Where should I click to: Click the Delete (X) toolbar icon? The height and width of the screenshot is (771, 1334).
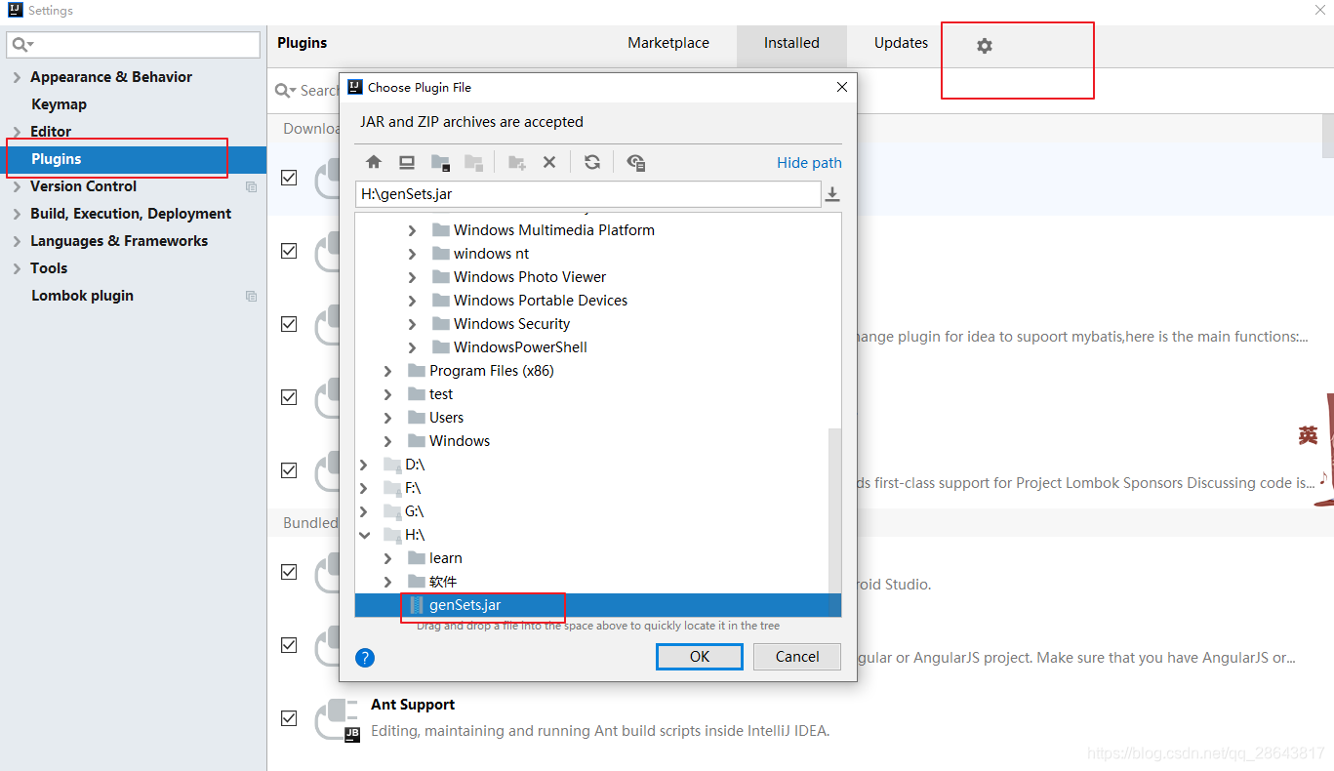549,162
